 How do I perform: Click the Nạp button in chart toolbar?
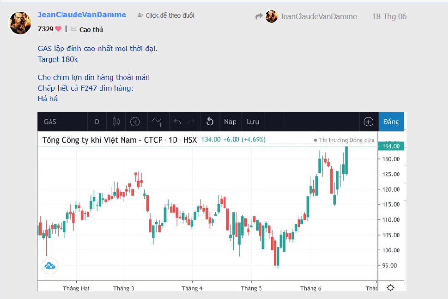(x=230, y=122)
